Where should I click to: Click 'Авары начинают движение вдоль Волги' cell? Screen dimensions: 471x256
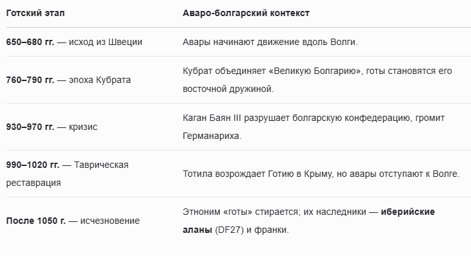coord(270,42)
